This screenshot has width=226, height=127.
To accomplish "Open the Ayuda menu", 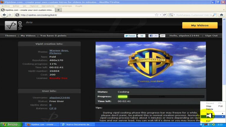I will [79, 6].
